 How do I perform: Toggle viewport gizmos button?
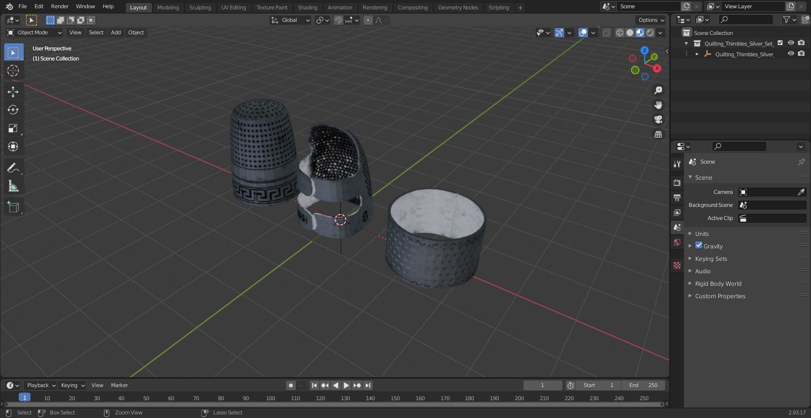coord(559,33)
